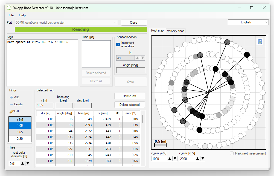Delete ring using the minus icon
The height and width of the screenshot is (176, 274).
point(11,104)
